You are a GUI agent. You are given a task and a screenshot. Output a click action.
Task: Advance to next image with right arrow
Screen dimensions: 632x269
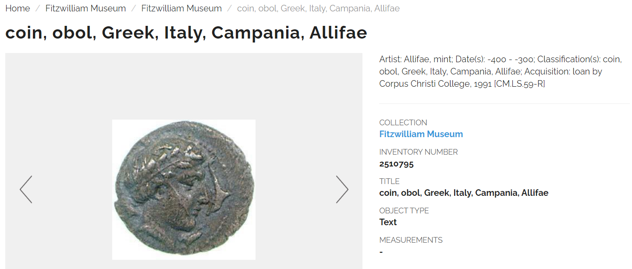(342, 189)
